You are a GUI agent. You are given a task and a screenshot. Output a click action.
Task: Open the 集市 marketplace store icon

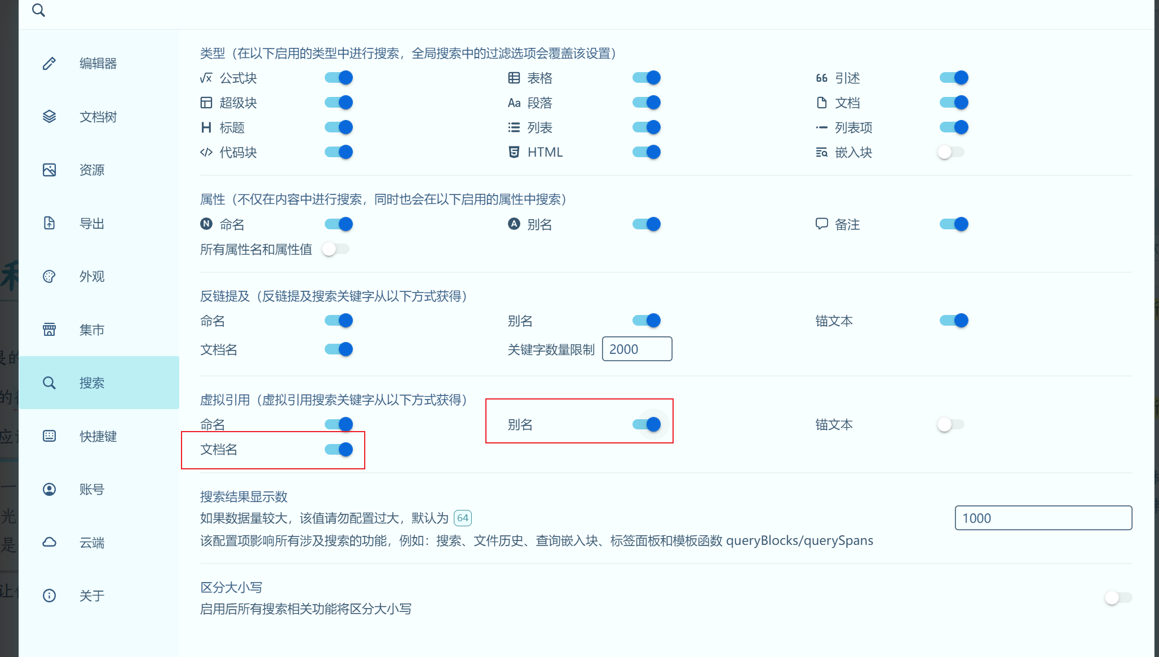coord(50,330)
